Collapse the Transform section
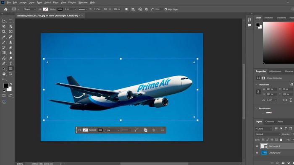 [256, 85]
